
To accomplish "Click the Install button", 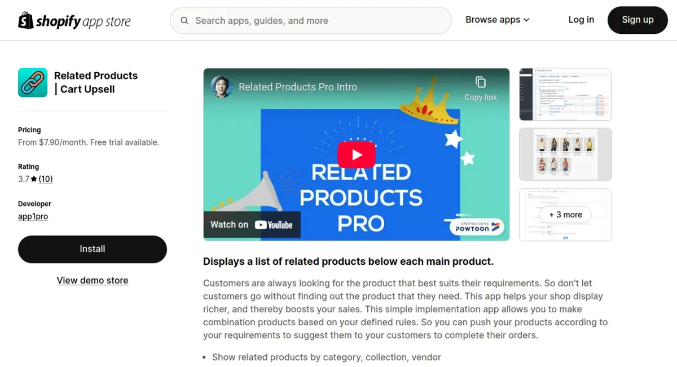I will click(x=92, y=249).
